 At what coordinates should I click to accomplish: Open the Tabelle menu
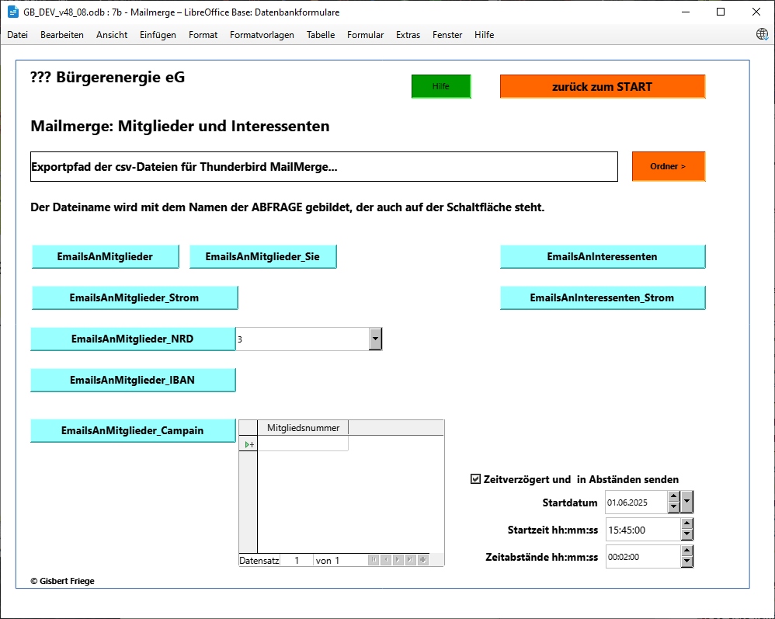click(x=320, y=35)
